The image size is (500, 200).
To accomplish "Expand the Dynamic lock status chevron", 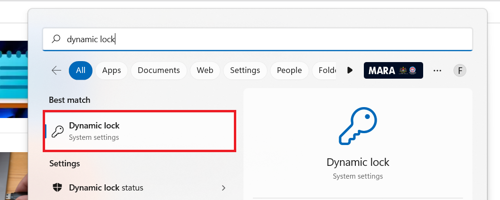I will [x=223, y=188].
